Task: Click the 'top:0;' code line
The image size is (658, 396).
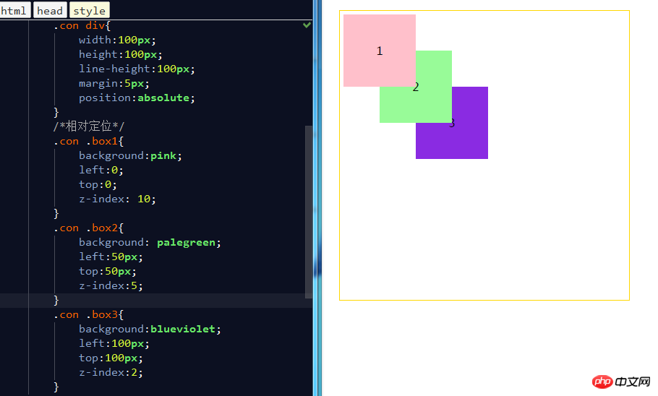Action: click(98, 184)
